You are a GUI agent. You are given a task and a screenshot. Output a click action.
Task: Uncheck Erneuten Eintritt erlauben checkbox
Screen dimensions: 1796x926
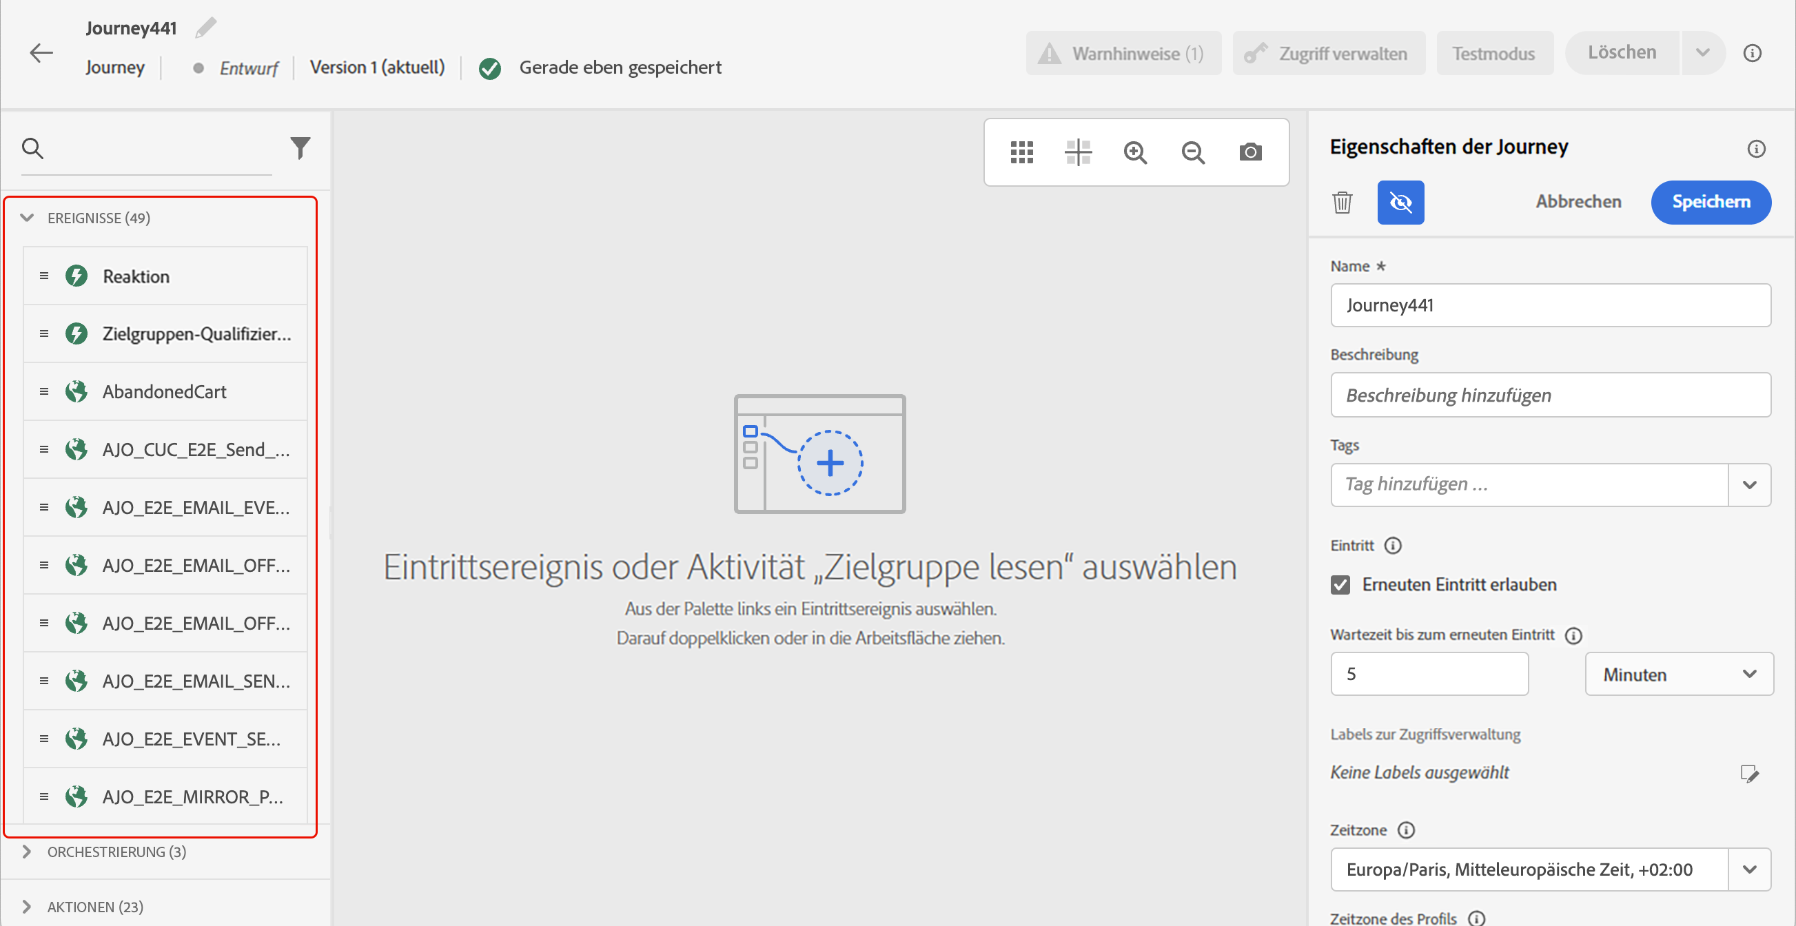tap(1340, 584)
